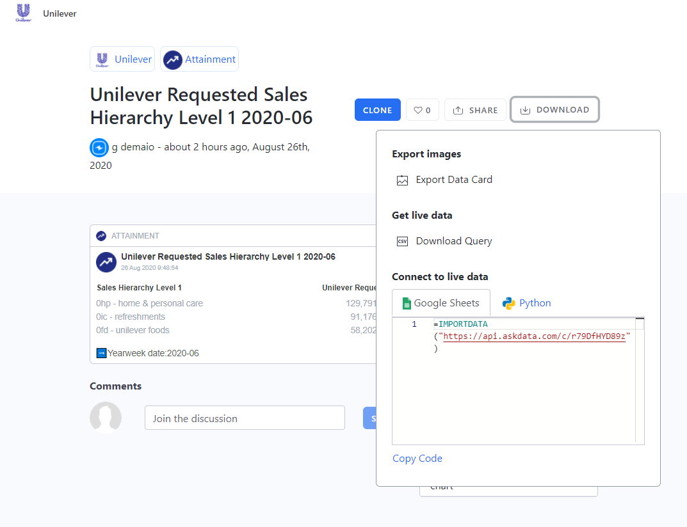Click the Yearweek date filter arrow icon
The image size is (687, 527).
point(101,353)
